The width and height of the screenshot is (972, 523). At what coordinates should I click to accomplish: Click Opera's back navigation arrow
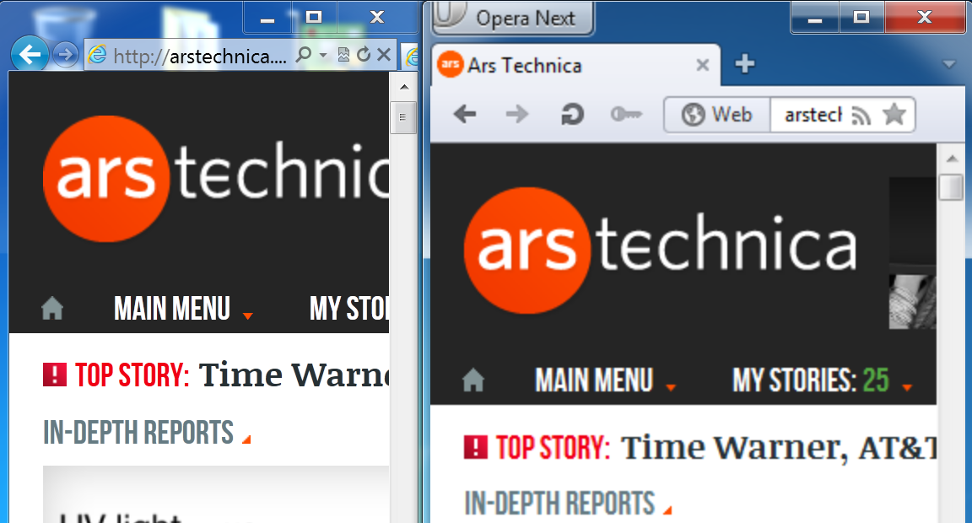[x=464, y=114]
